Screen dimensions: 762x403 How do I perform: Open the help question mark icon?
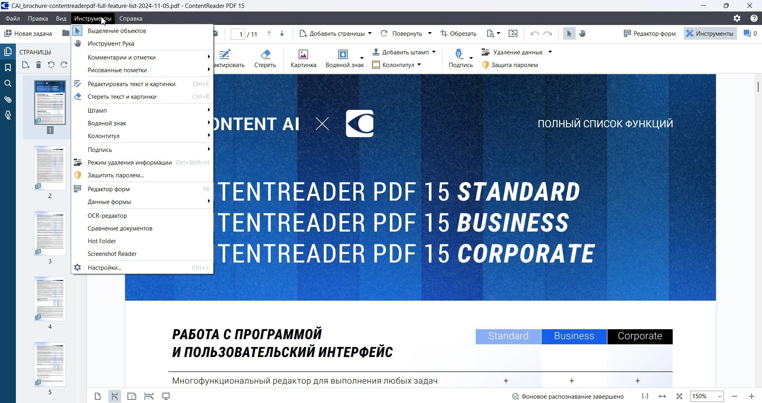(754, 18)
